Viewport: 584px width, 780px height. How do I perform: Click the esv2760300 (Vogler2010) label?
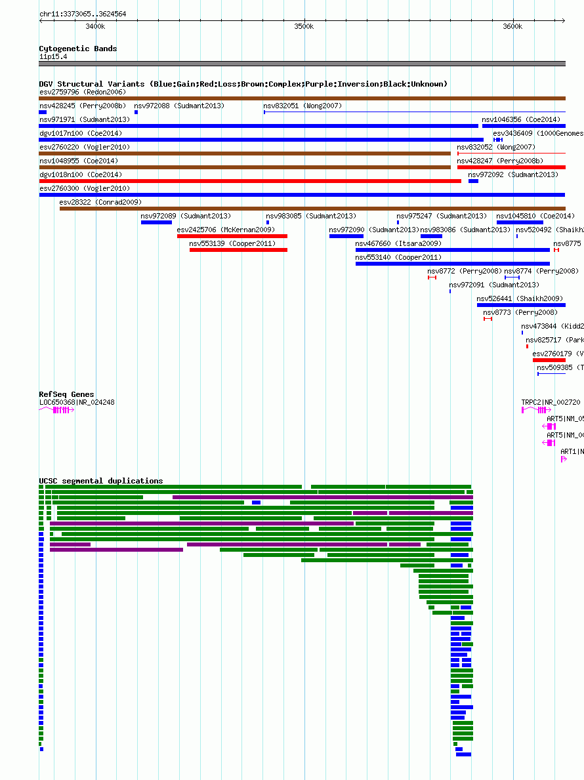tap(85, 189)
